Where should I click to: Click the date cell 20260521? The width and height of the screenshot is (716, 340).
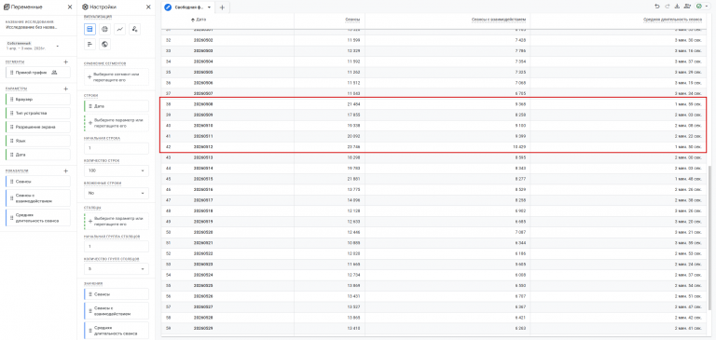pyautogui.click(x=203, y=242)
